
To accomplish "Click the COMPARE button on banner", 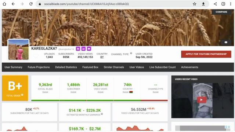I will click(221, 12).
